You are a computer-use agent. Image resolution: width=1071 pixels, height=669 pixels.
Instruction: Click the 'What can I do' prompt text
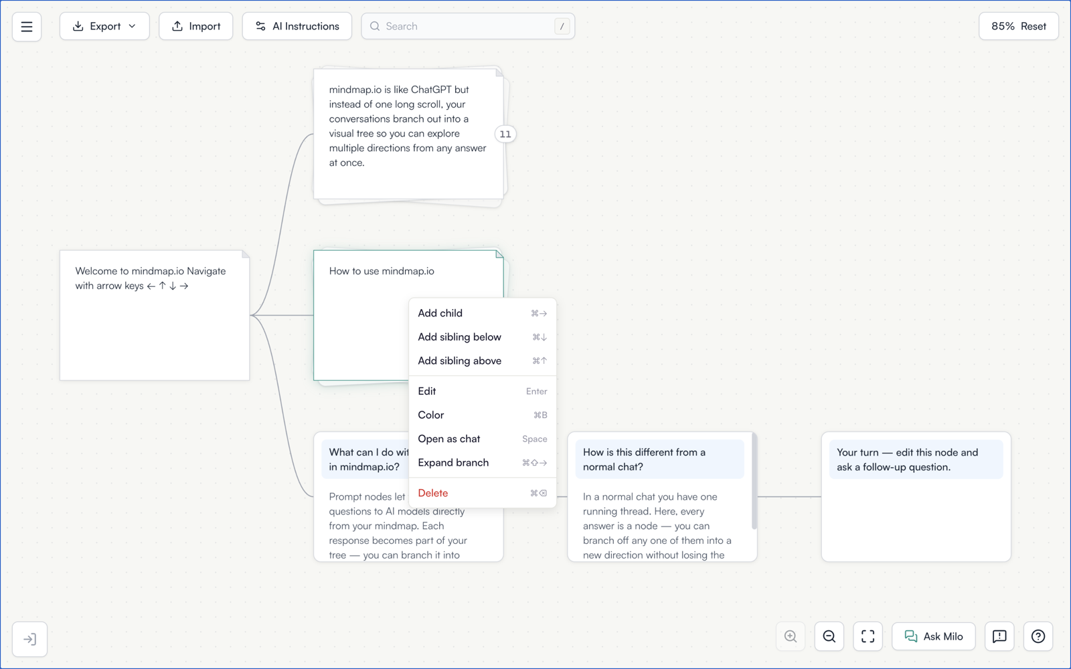(368, 460)
